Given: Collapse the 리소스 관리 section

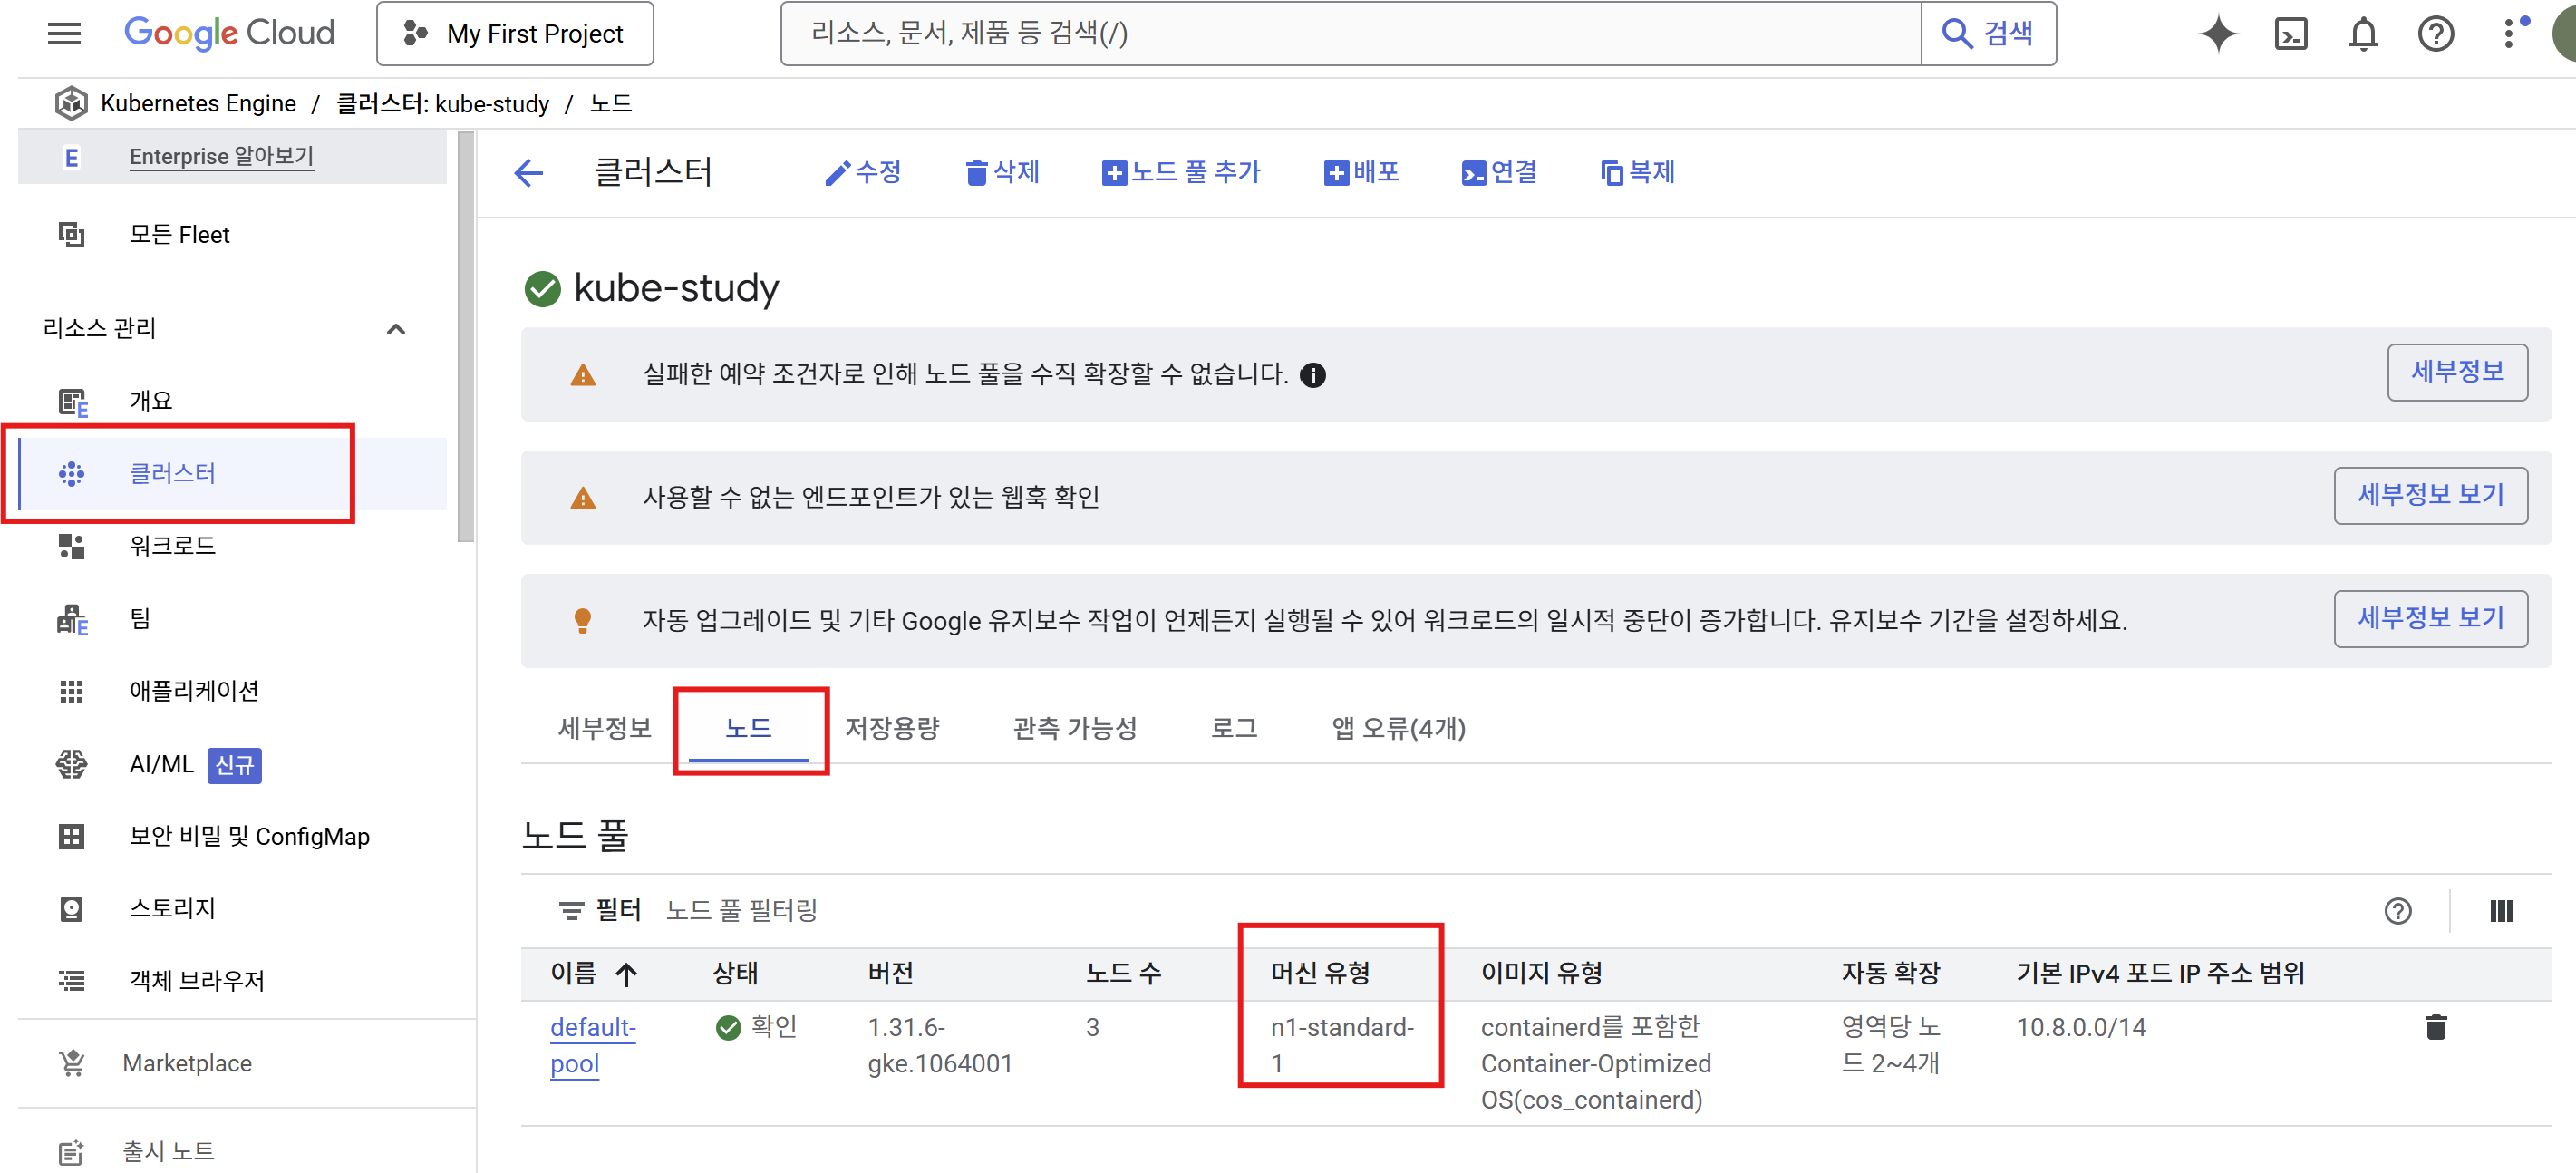Looking at the screenshot, I should (396, 329).
